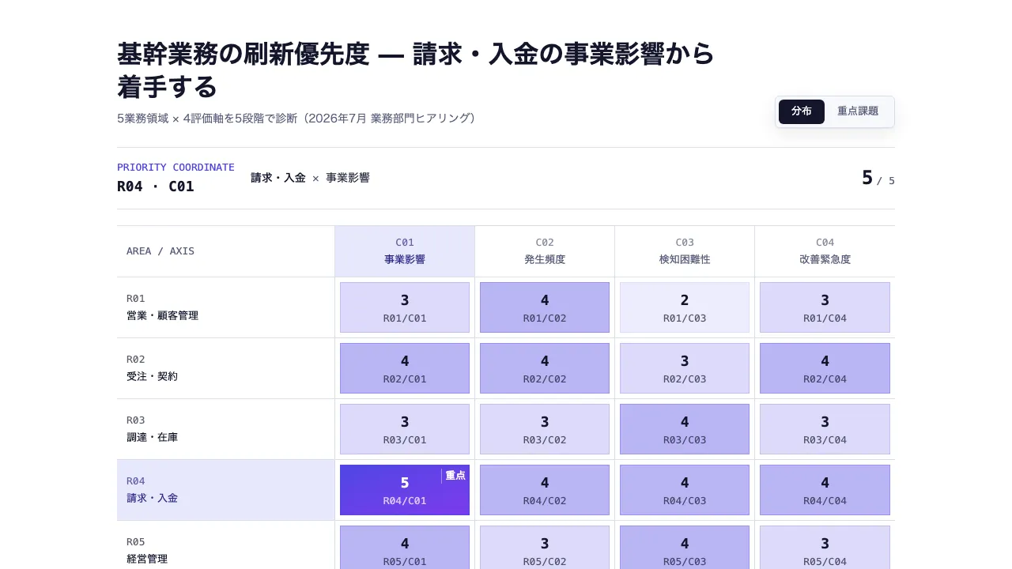Image resolution: width=1012 pixels, height=569 pixels.
Task: Select heatmap cell R02/C01
Action: tap(405, 368)
